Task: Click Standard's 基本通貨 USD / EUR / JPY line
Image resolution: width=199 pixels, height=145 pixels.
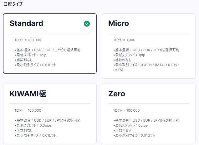Action: point(48,50)
